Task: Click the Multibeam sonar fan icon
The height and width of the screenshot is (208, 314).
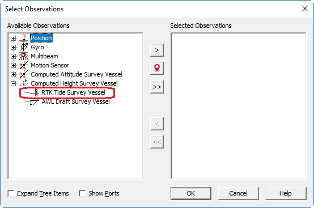Action: [x=24, y=56]
